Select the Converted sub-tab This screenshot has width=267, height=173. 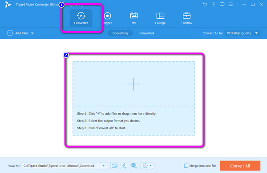[146, 33]
